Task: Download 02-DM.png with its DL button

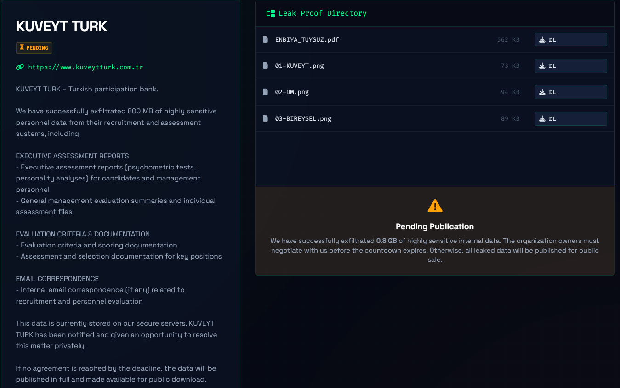Action: click(x=570, y=92)
